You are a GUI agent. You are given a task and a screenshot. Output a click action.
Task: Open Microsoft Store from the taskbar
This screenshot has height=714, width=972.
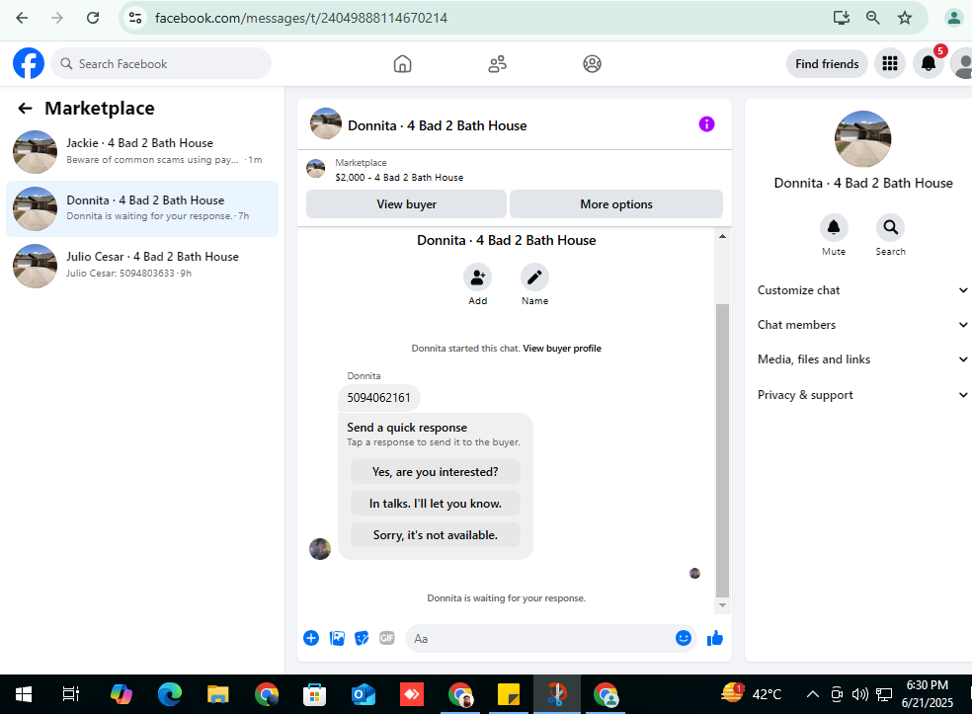[314, 694]
